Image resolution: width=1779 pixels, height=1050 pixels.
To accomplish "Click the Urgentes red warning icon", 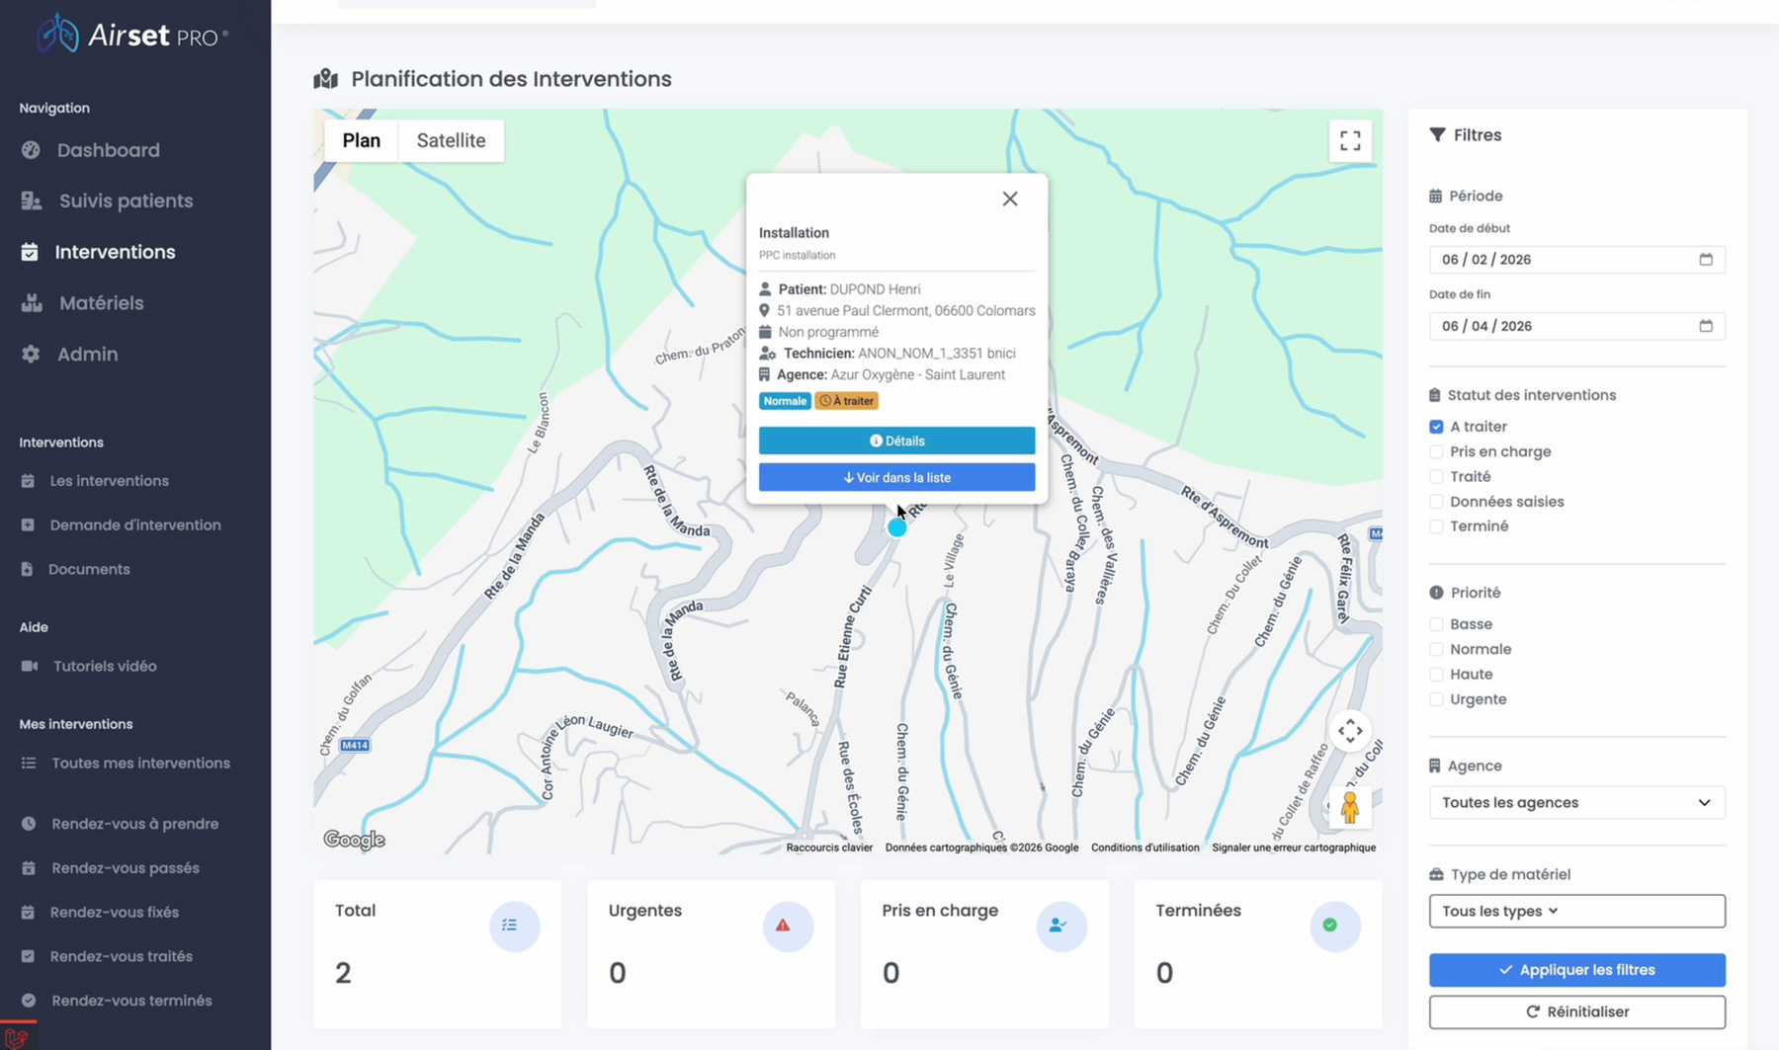I will (x=783, y=926).
